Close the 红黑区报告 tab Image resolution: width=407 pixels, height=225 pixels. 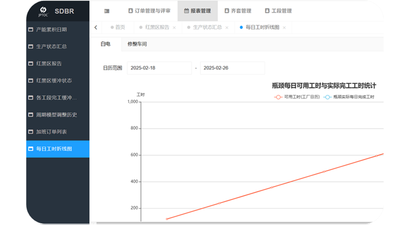(174, 28)
